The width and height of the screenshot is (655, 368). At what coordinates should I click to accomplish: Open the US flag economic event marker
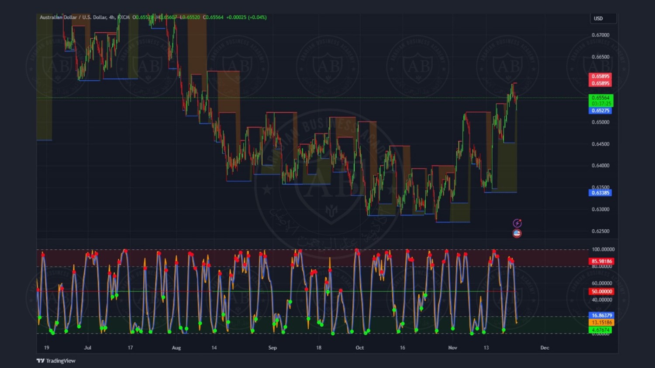click(x=517, y=233)
